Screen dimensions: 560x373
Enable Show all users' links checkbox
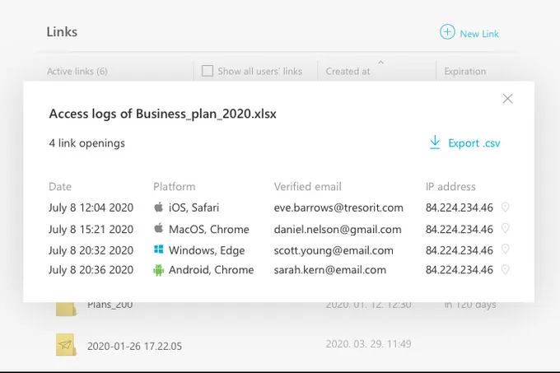[x=208, y=72]
